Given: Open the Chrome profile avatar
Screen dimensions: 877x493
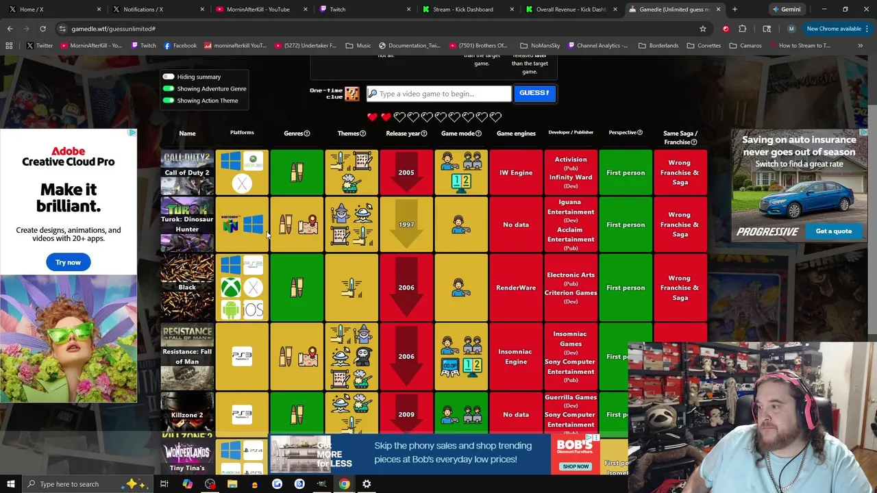Looking at the screenshot, I should 791,29.
